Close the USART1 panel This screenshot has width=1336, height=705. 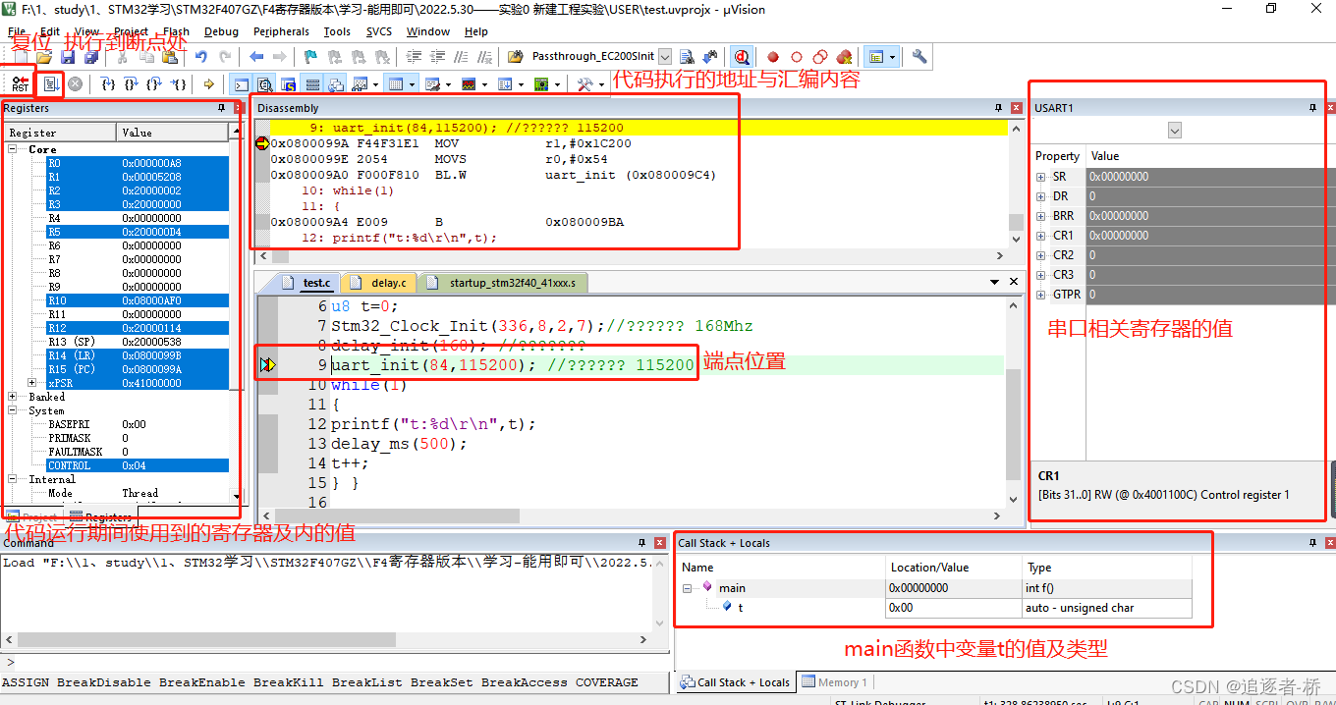pos(1330,108)
